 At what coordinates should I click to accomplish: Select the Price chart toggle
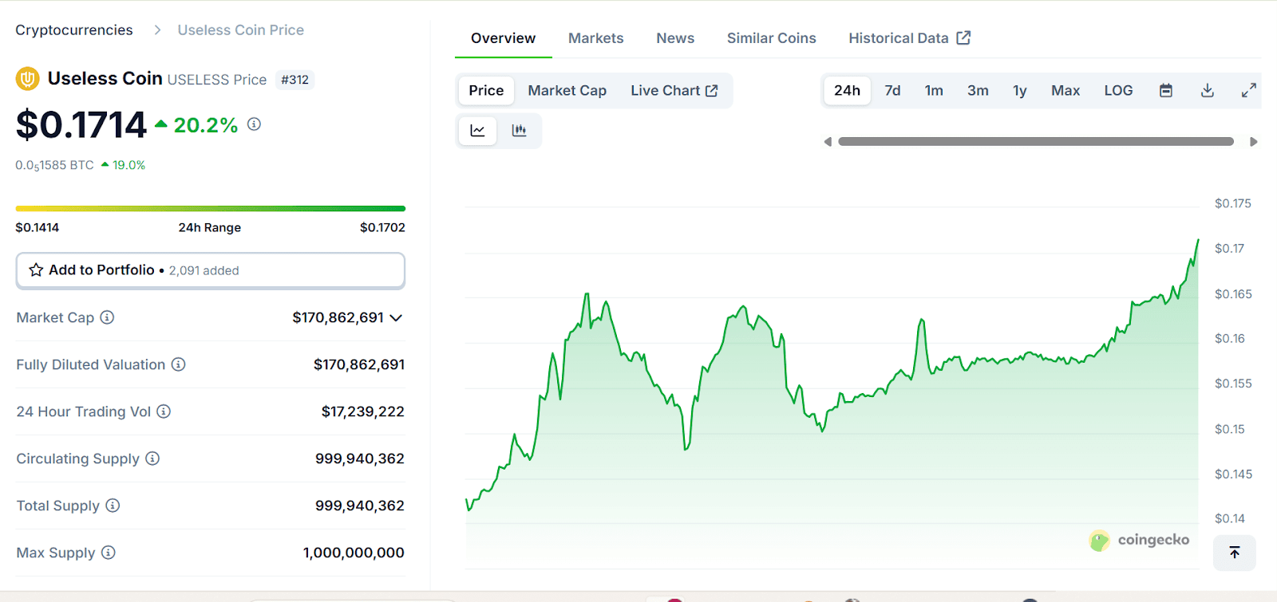point(486,91)
